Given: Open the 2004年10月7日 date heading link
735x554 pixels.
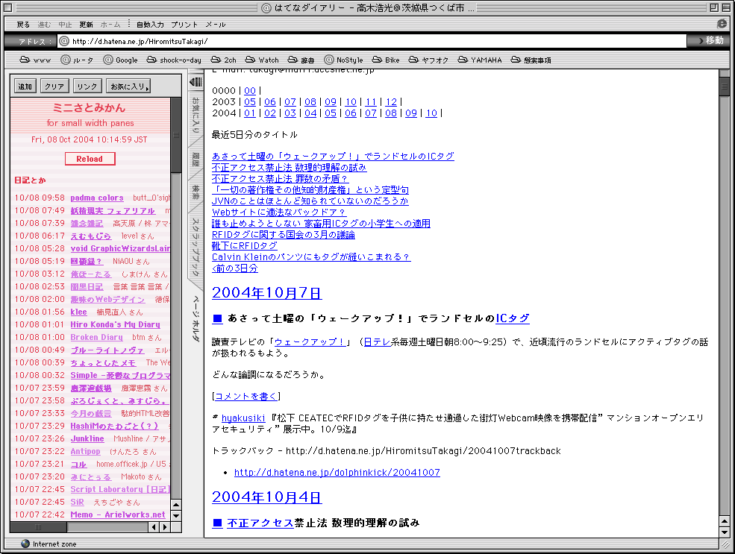Looking at the screenshot, I should 266,292.
